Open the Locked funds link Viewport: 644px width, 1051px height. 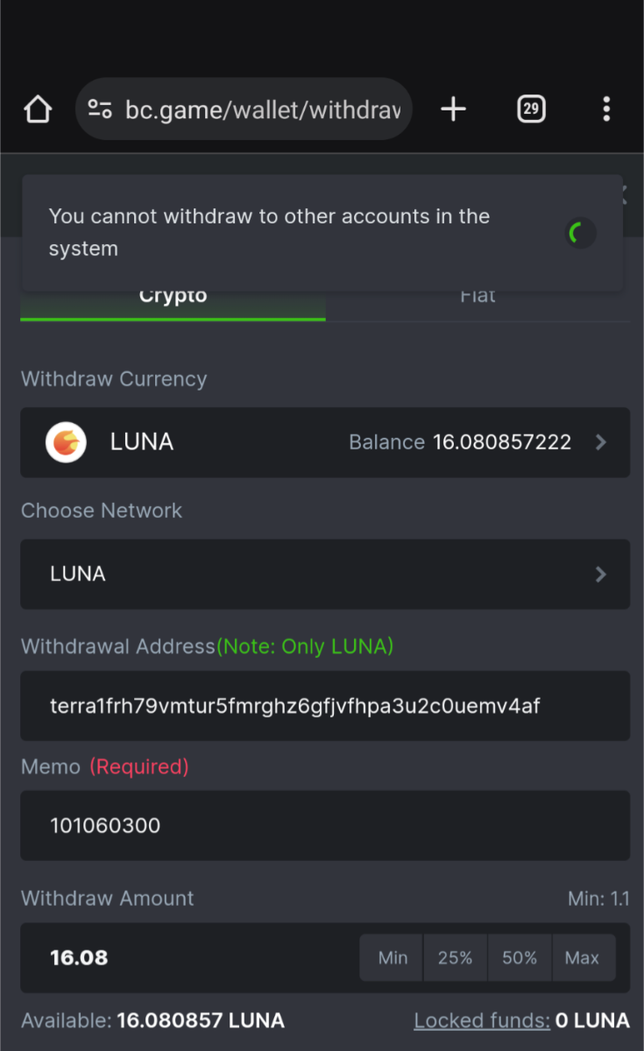pyautogui.click(x=482, y=1020)
